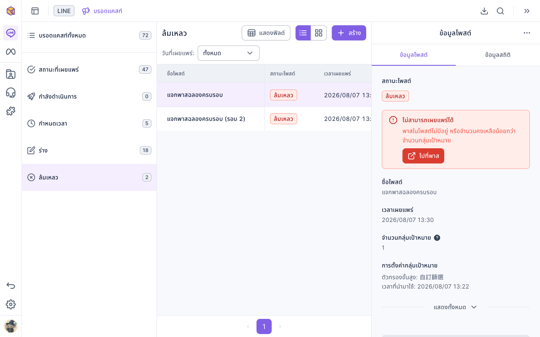The width and height of the screenshot is (540, 337).
Task: Click the next page arrow
Action: [x=280, y=326]
